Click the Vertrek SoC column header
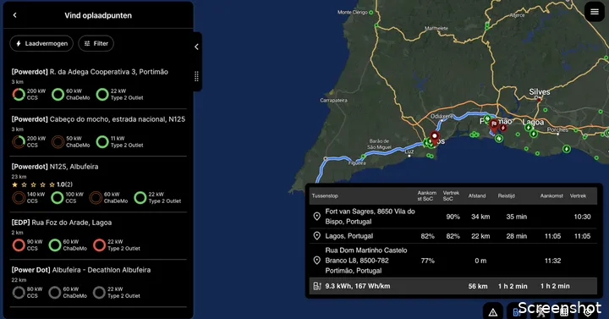The height and width of the screenshot is (319, 609). 451,195
